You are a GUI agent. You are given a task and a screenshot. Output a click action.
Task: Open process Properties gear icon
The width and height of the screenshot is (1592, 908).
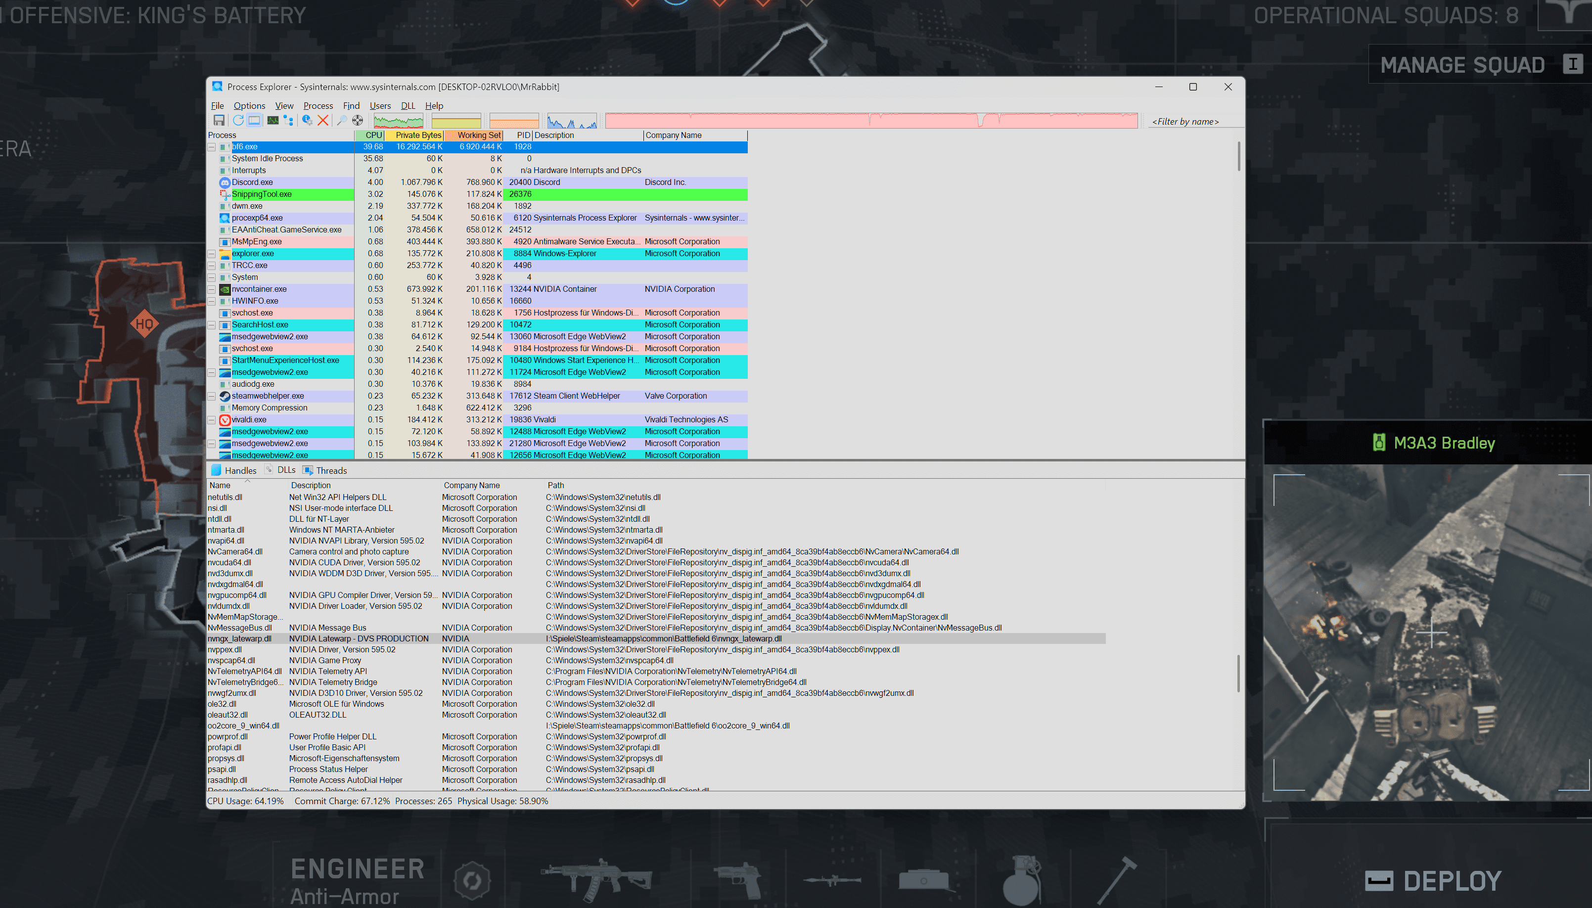click(307, 120)
